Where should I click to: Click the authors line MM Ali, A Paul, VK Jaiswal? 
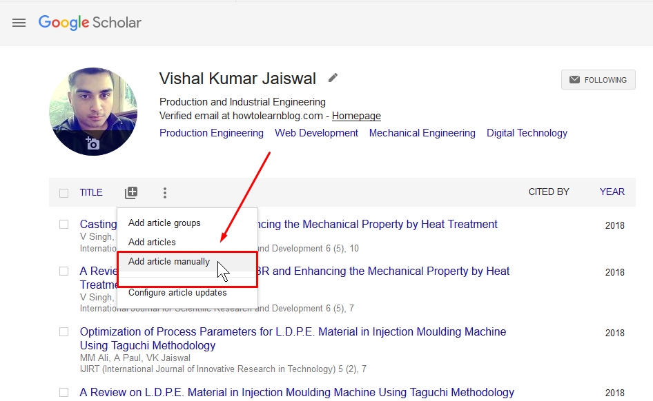click(x=135, y=358)
